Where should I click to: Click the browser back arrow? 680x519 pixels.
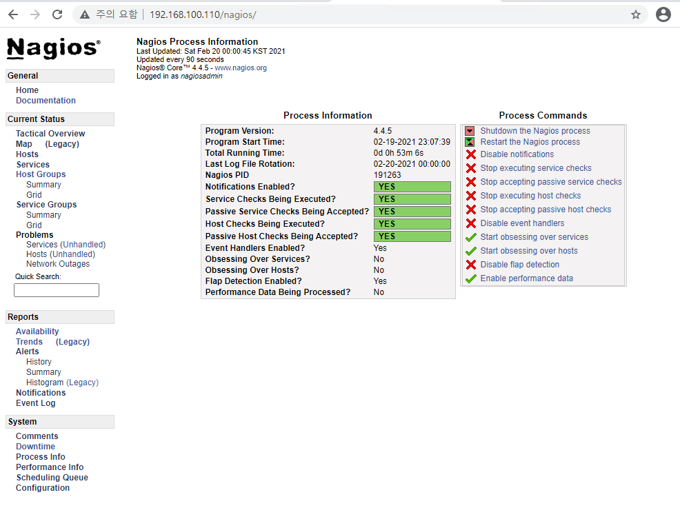13,14
